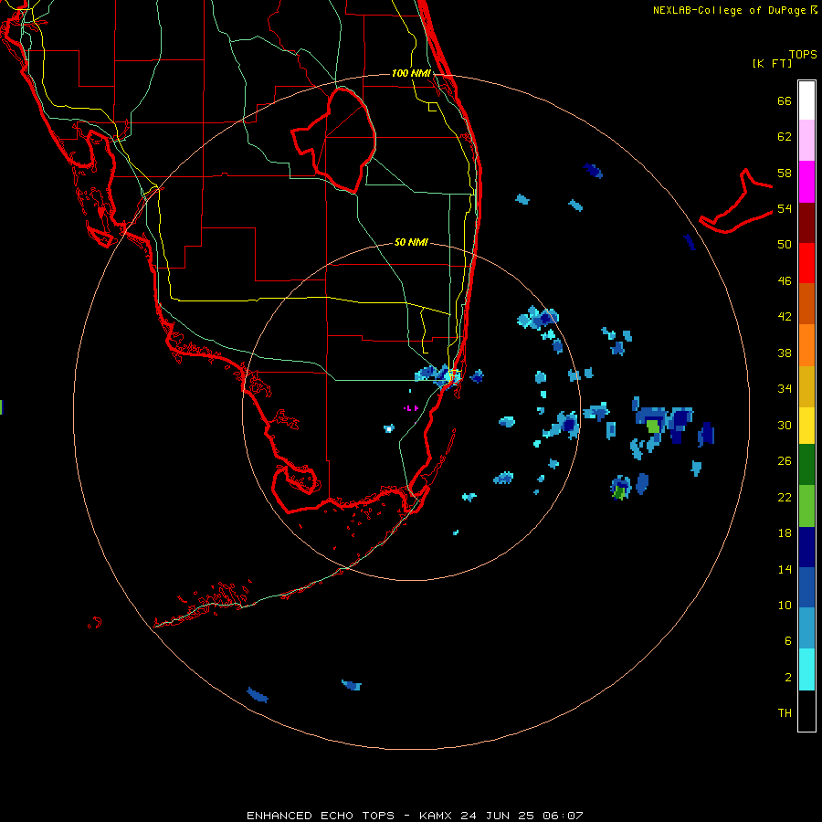Click the '24 JUN 25' date in caption
This screenshot has height=822, width=822.
click(498, 816)
